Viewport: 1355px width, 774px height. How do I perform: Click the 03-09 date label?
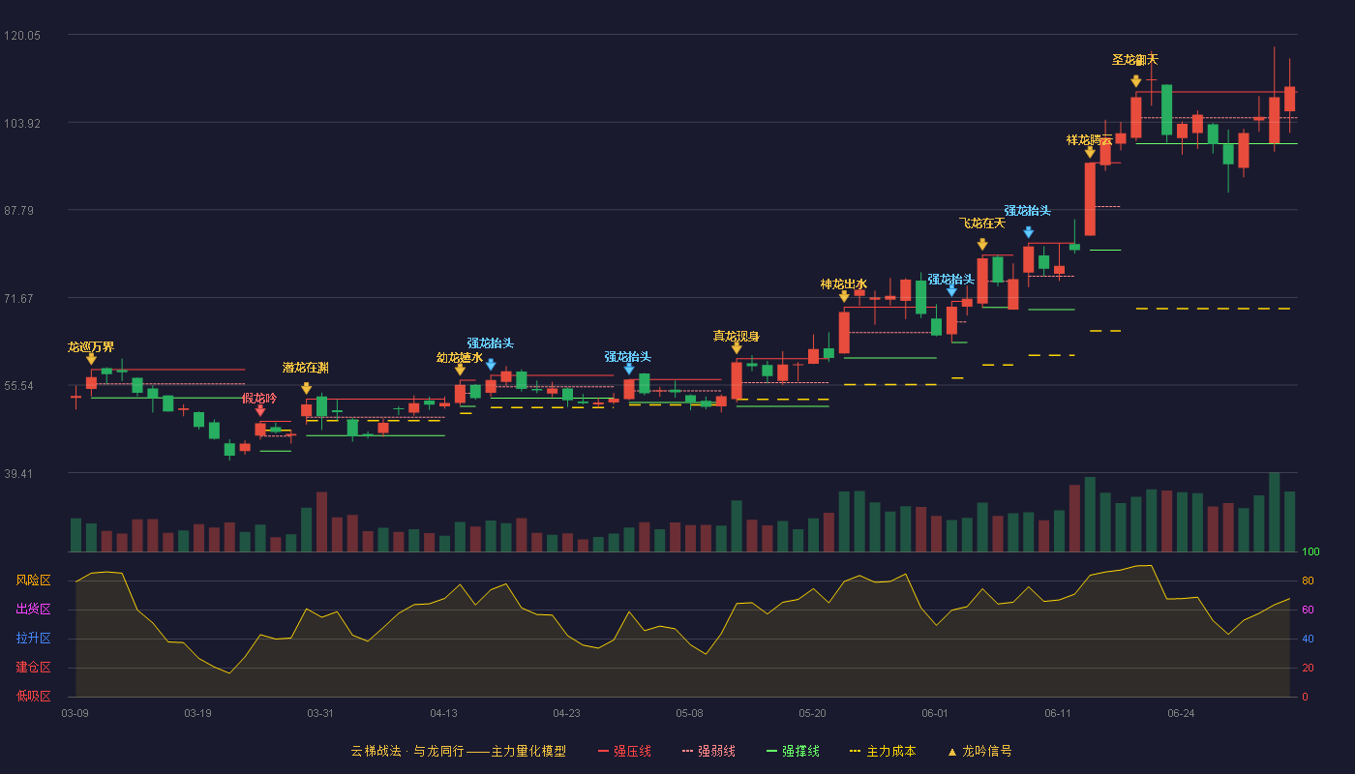click(x=75, y=713)
